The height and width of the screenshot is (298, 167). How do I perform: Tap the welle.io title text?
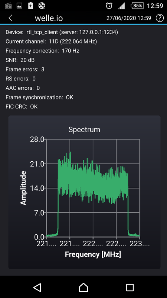(49, 18)
